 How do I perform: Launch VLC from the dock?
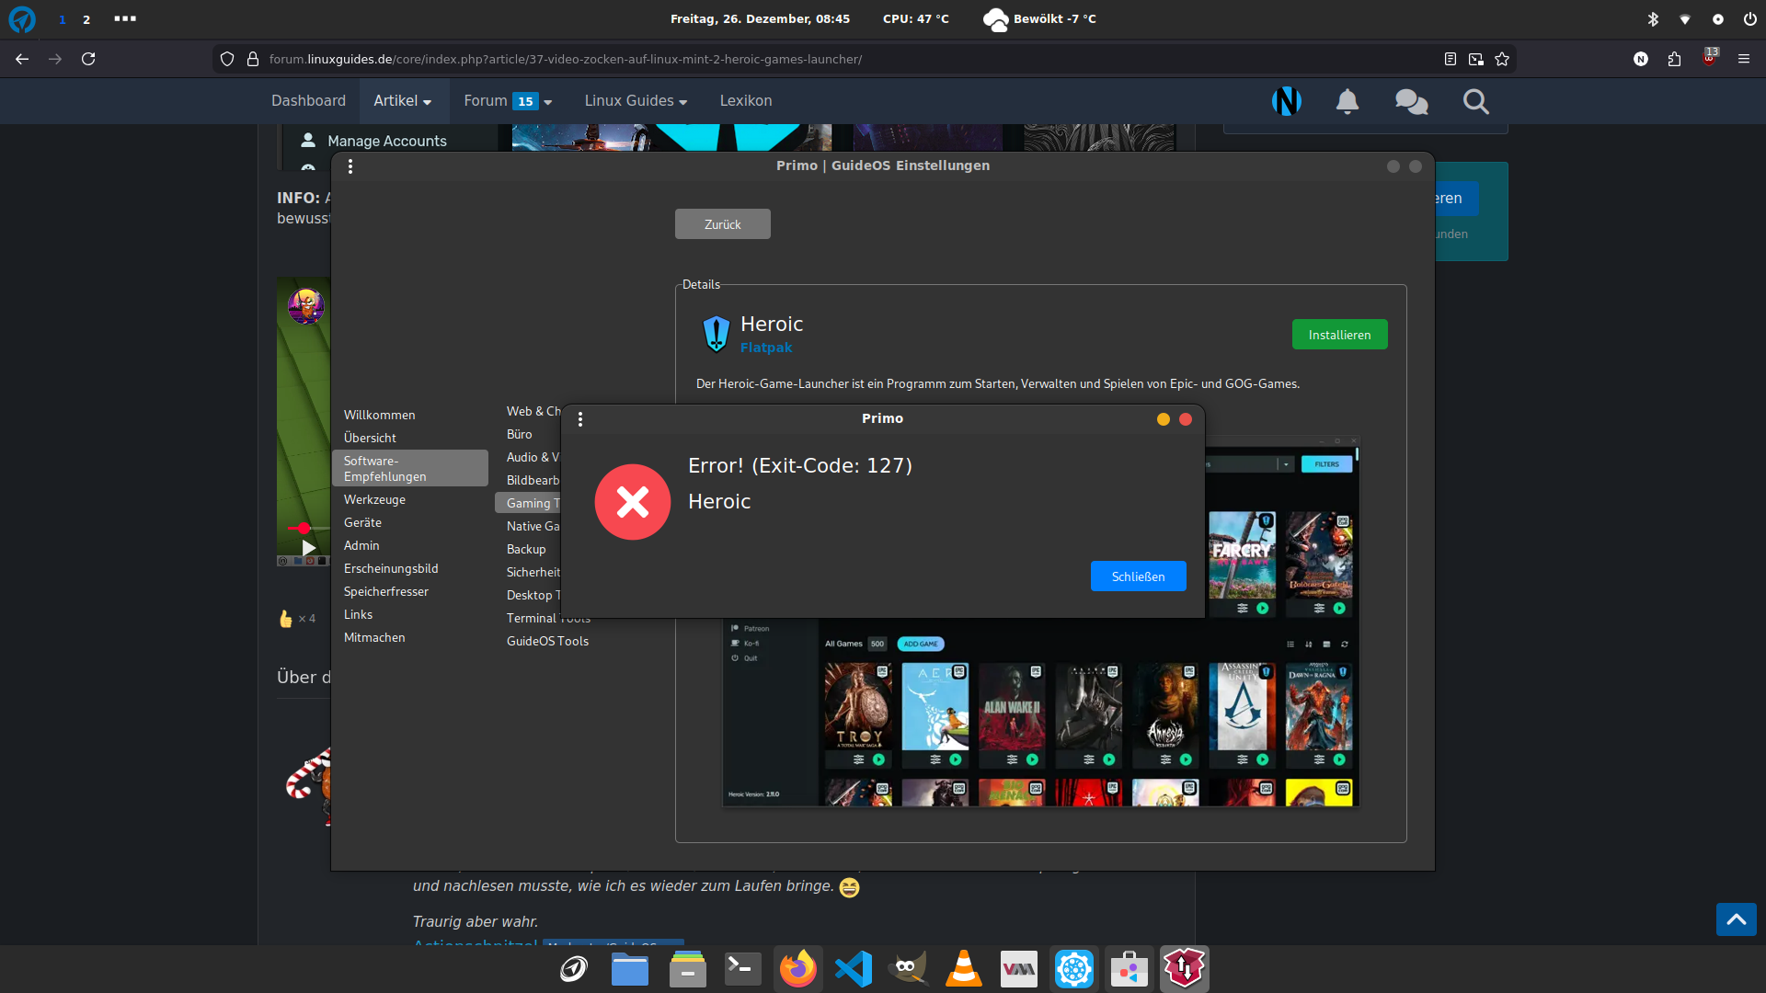963,969
